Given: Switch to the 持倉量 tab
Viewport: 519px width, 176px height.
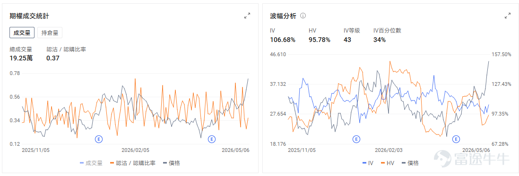Looking at the screenshot, I should point(50,33).
